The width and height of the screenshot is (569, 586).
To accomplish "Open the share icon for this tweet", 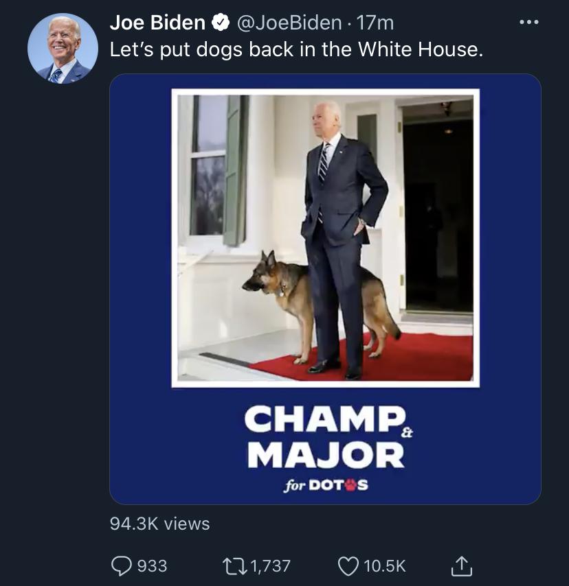I will coord(460,565).
